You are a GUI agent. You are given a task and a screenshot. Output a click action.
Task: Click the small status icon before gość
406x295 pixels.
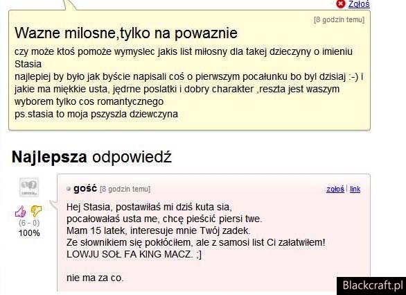(69, 189)
